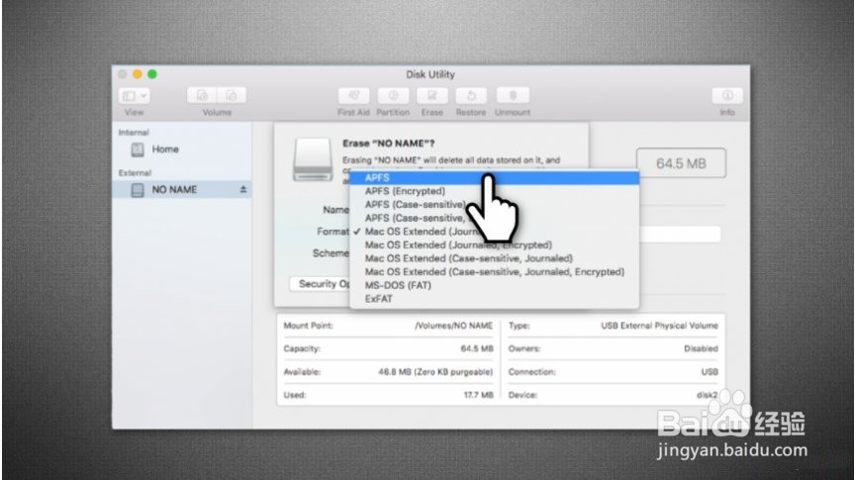
Task: Click the External sidebar section header
Action: pos(135,172)
